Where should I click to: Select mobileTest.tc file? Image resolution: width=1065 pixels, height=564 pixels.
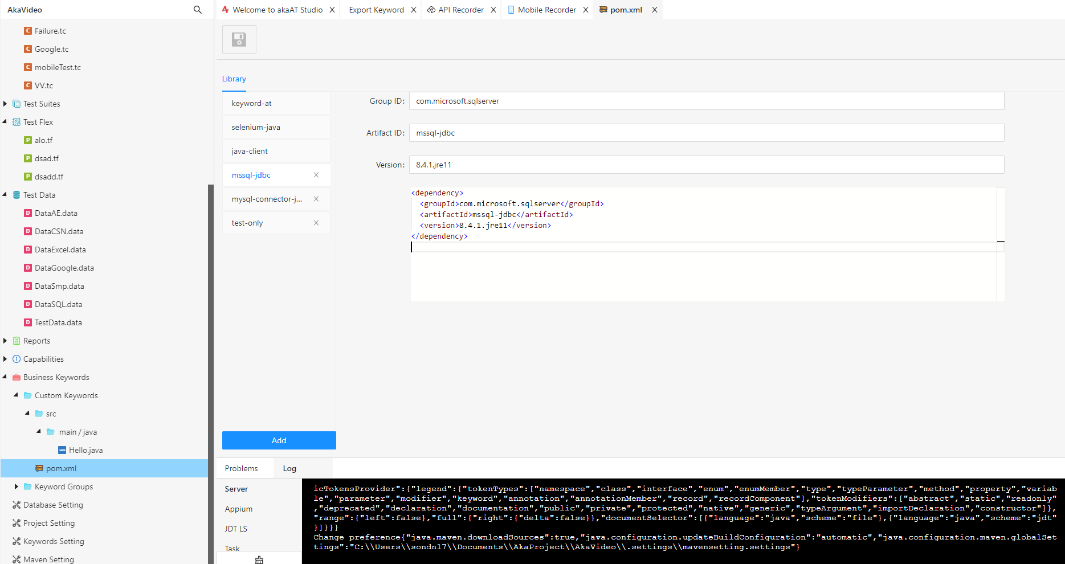[x=58, y=67]
